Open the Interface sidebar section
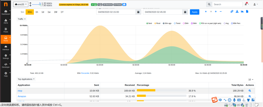This screenshot has height=107, width=263. pos(6,48)
